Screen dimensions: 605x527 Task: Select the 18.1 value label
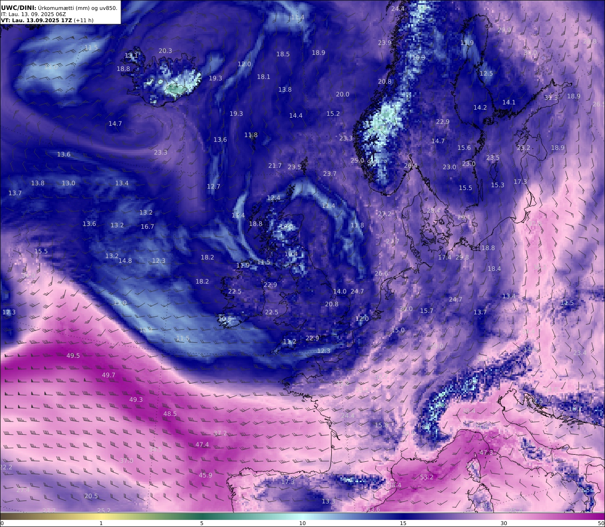pyautogui.click(x=264, y=77)
